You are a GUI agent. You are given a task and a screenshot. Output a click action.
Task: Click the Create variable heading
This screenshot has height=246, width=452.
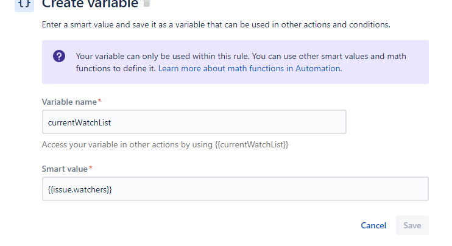90,4
